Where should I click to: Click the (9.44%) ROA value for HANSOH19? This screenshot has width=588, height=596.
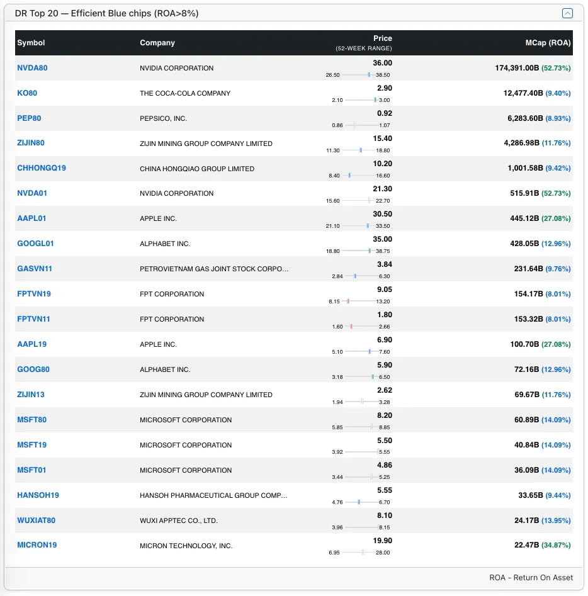[558, 495]
